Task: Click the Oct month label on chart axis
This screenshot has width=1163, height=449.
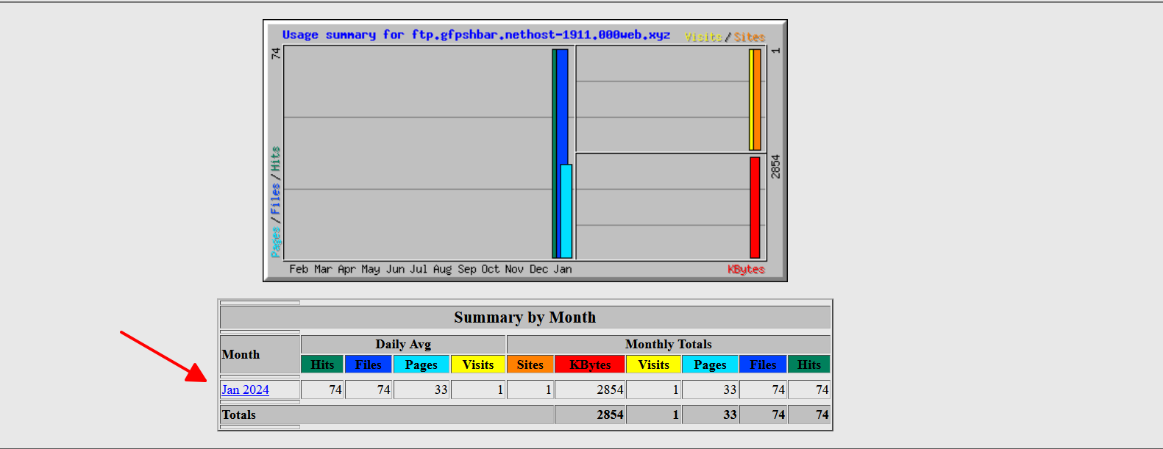Action: 491,269
